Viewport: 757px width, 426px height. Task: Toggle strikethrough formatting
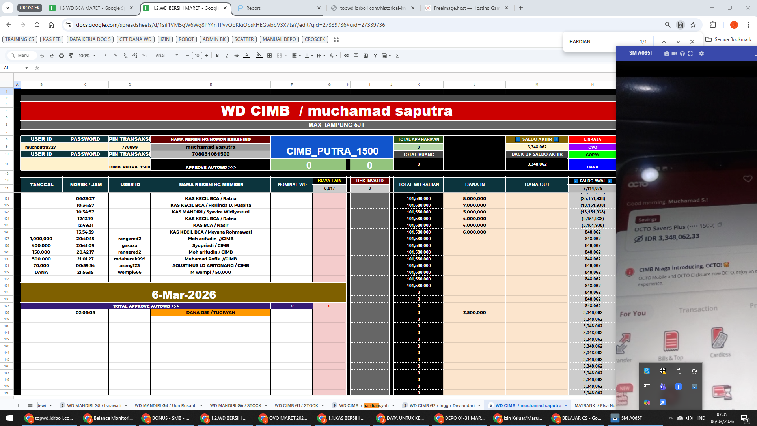pyautogui.click(x=237, y=56)
